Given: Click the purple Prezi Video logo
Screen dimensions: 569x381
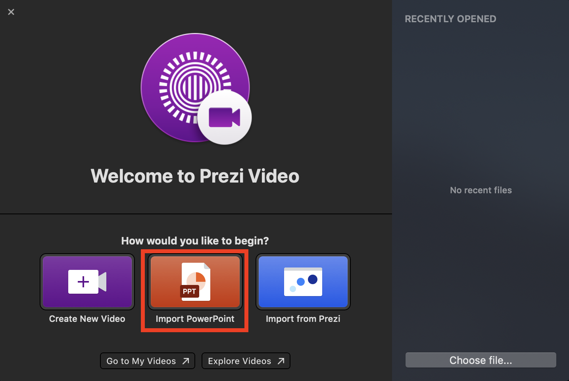Looking at the screenshot, I should (x=186, y=79).
